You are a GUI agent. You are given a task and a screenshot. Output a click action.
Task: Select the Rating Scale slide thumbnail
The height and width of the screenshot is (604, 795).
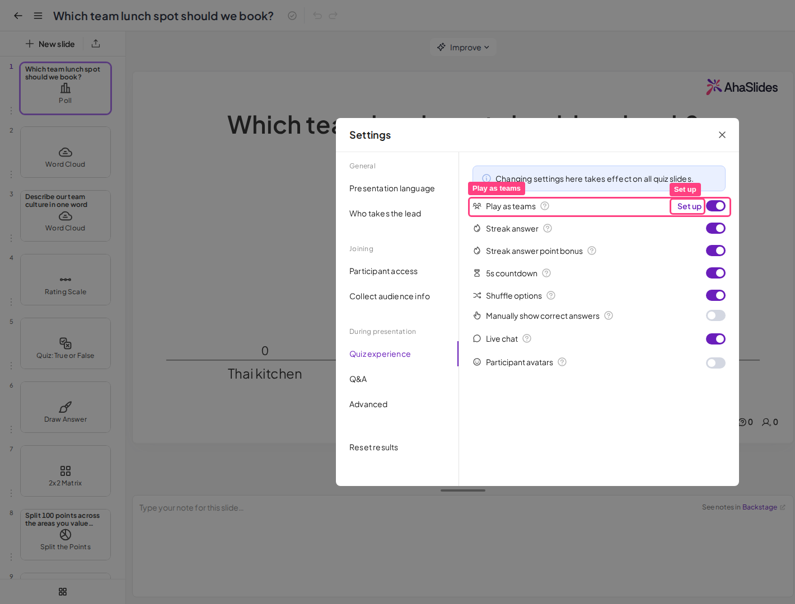click(66, 280)
